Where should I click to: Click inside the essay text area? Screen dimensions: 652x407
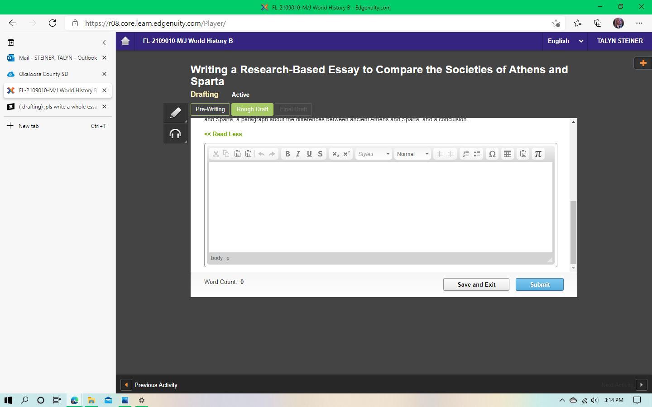[x=380, y=207]
